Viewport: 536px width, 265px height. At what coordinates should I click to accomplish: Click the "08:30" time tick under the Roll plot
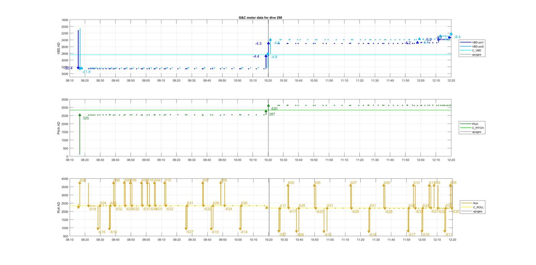click(x=100, y=240)
